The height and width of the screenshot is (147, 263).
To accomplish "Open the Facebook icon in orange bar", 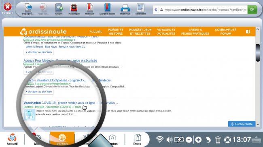I will point(248,31).
